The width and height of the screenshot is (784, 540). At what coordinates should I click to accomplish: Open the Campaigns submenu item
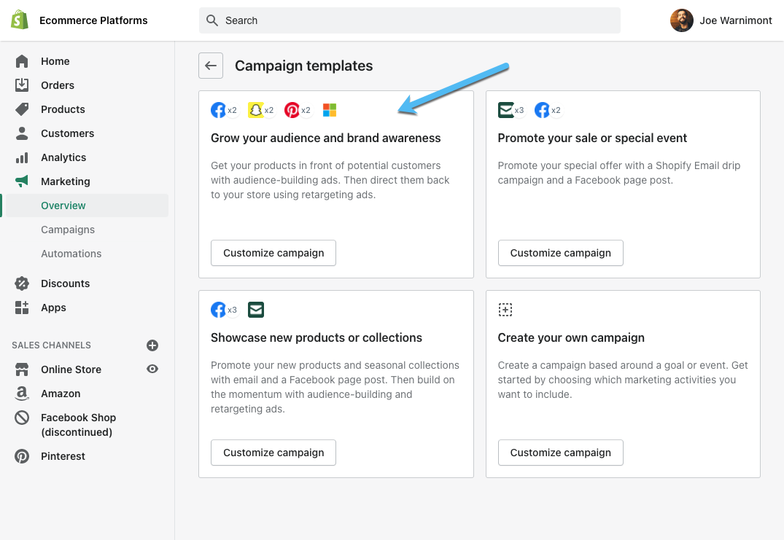pyautogui.click(x=68, y=230)
